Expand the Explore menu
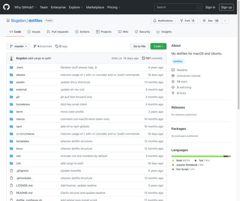 pos(76,7)
